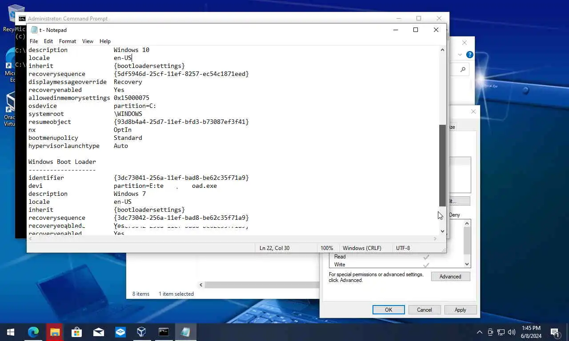Viewport: 569px width, 341px height.
Task: Click the Advanced permissions button
Action: point(450,277)
